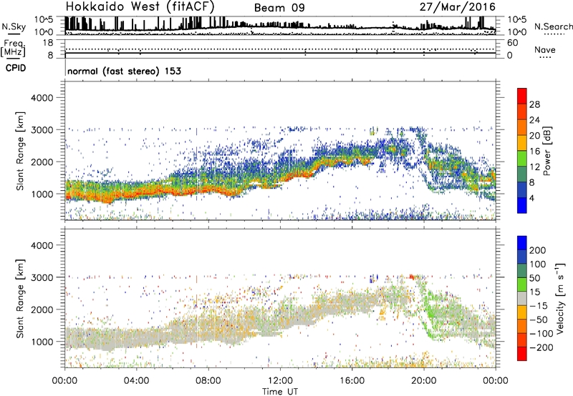Click the 'Velocity [m s-1]' color bar title
This screenshot has width=573, height=396.
[x=560, y=298]
